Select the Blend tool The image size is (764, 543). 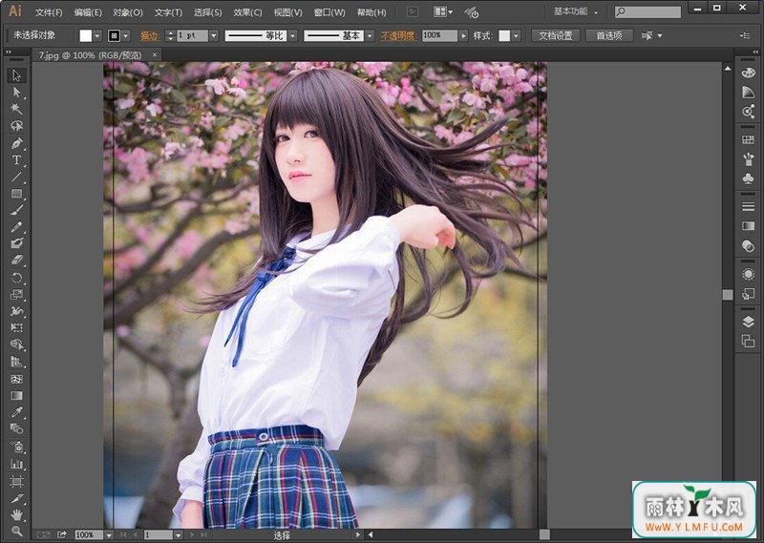16,429
